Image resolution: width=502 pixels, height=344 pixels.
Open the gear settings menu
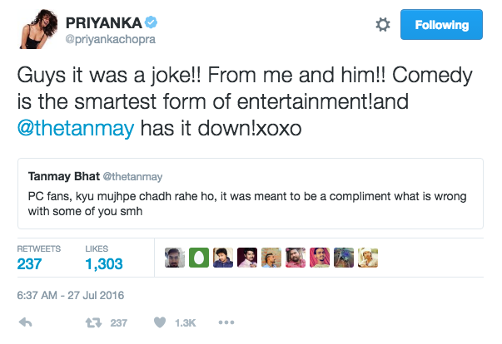pyautogui.click(x=383, y=25)
